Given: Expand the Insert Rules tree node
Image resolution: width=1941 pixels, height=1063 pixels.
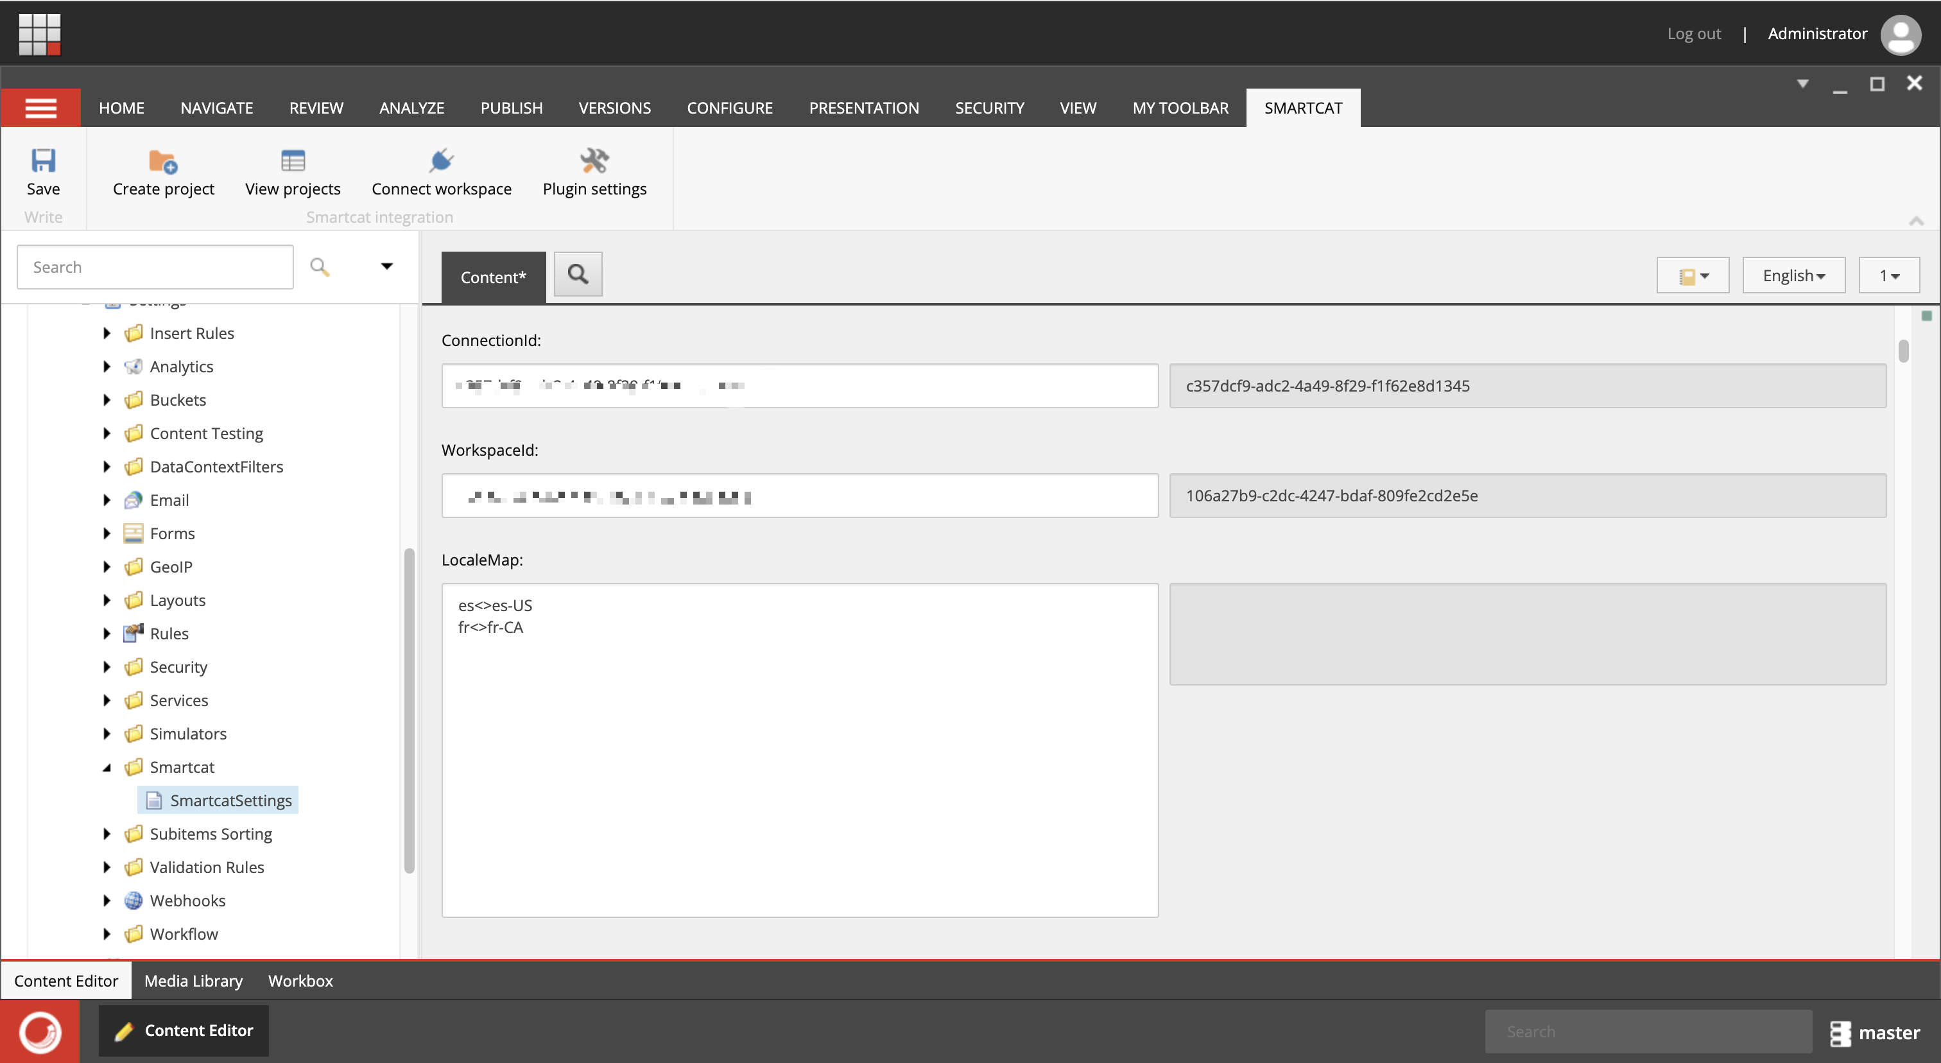Looking at the screenshot, I should click(107, 333).
